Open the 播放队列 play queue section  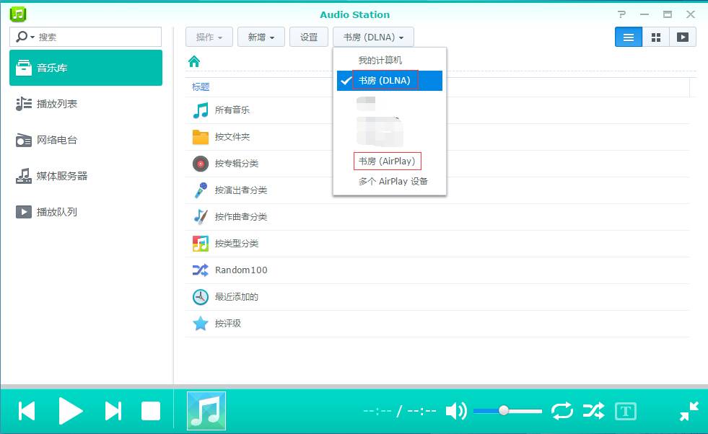86,212
